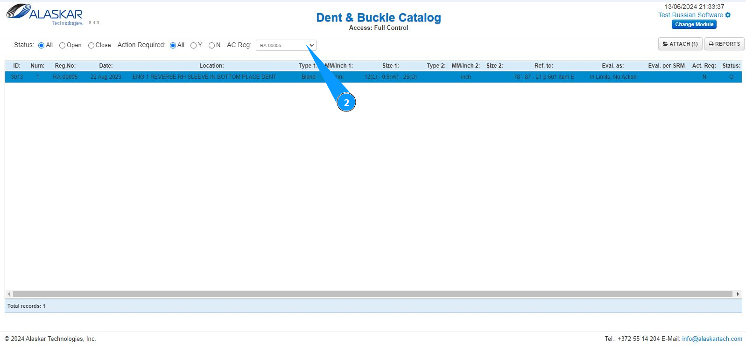This screenshot has width=746, height=346.
Task: Follow the Test Russian Software link
Action: pyautogui.click(x=690, y=15)
